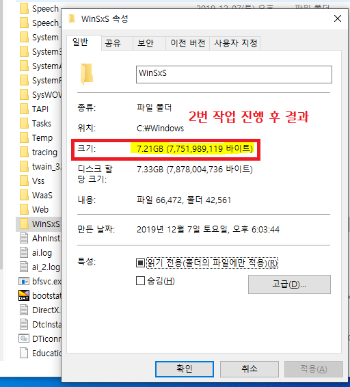Select the Vss folder icon
Screen dimensions: 350x387
click(24, 181)
